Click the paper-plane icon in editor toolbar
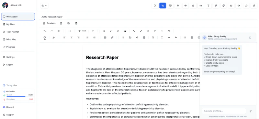The width and height of the screenshot is (259, 119). click(x=137, y=38)
